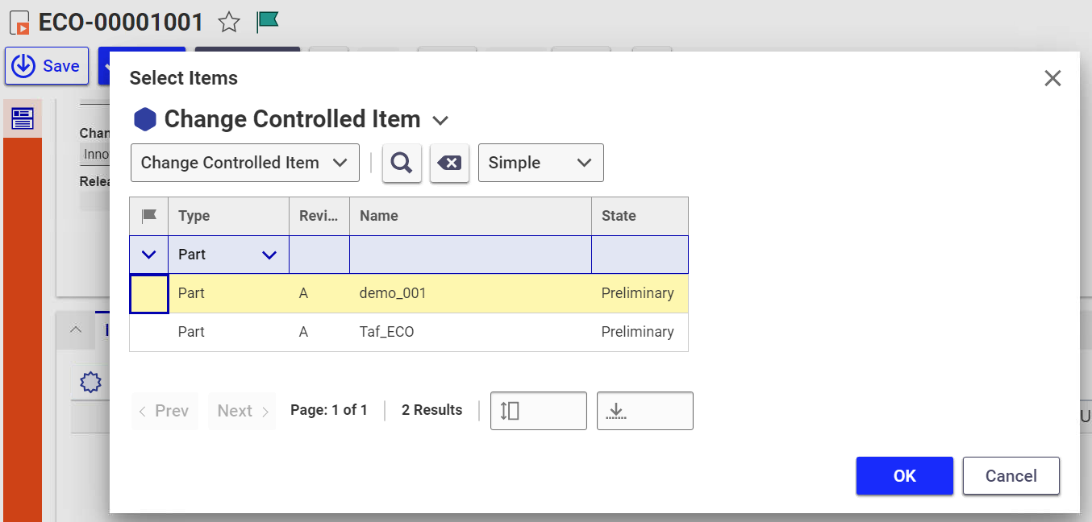Sort by the Revision column header
The height and width of the screenshot is (522, 1092).
click(319, 216)
